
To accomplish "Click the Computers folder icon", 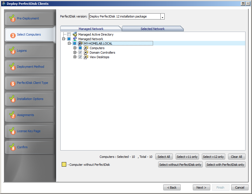I will pyautogui.click(x=86, y=48).
